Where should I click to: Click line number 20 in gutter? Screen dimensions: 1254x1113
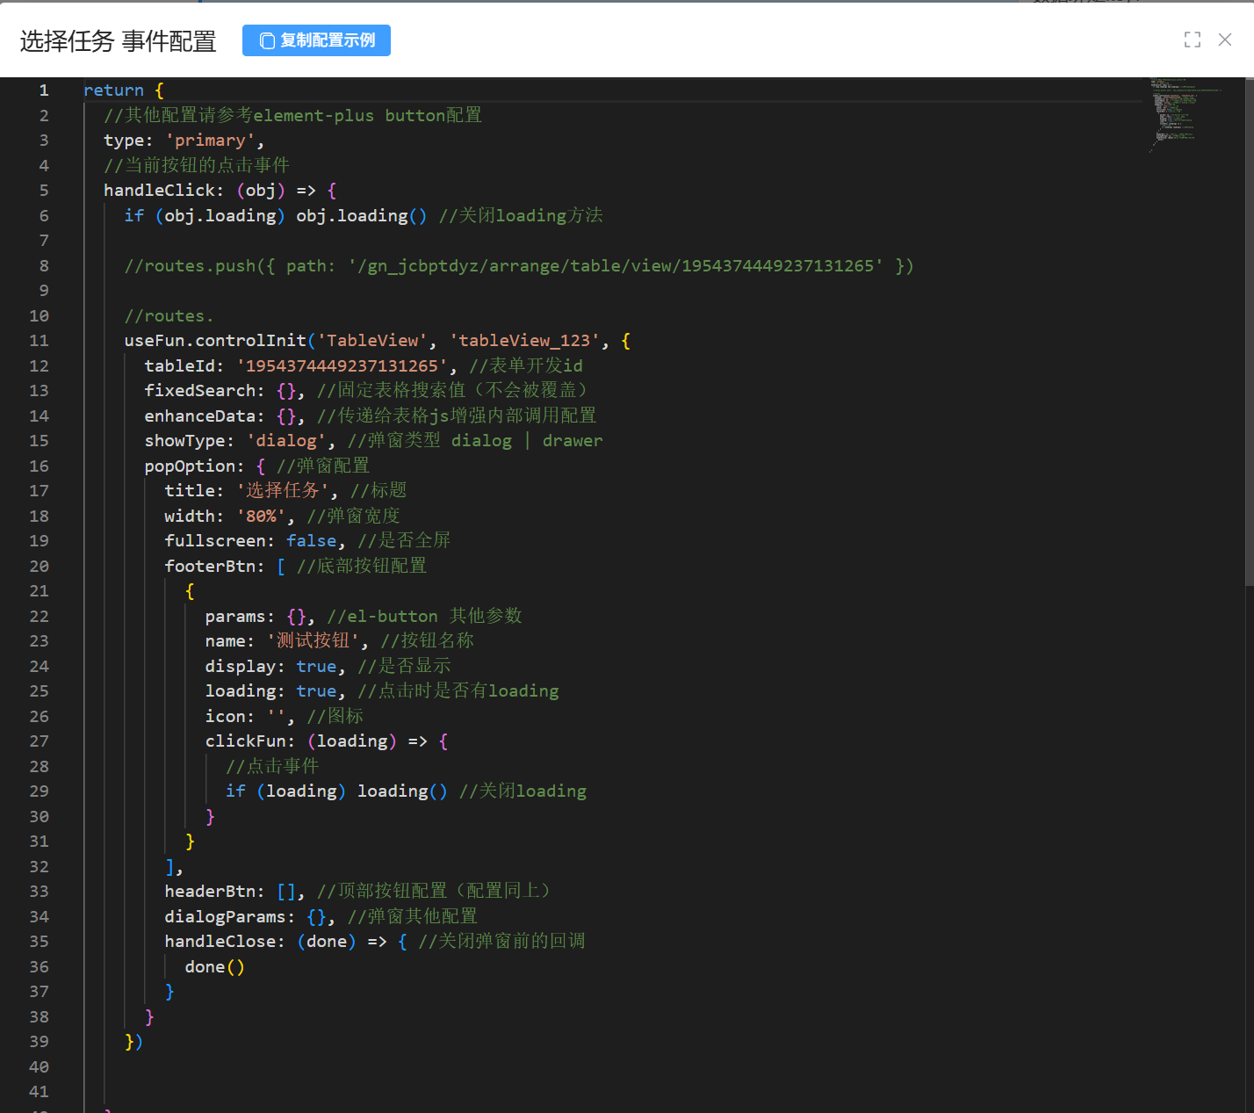click(x=39, y=566)
